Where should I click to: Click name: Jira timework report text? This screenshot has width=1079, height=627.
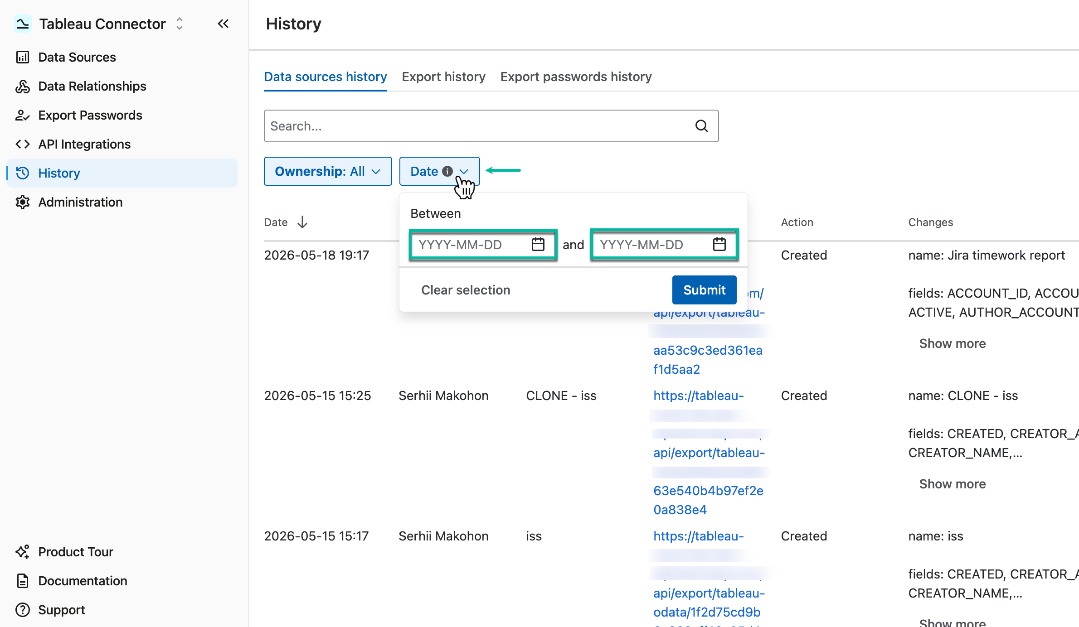987,255
